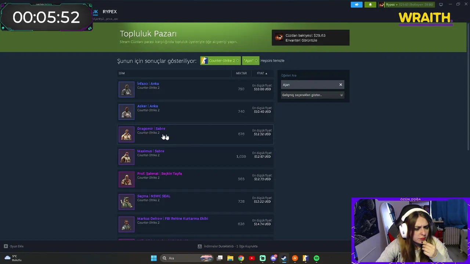The height and width of the screenshot is (264, 470).
Task: Click Oyun Ekle add game button
Action: 14,246
